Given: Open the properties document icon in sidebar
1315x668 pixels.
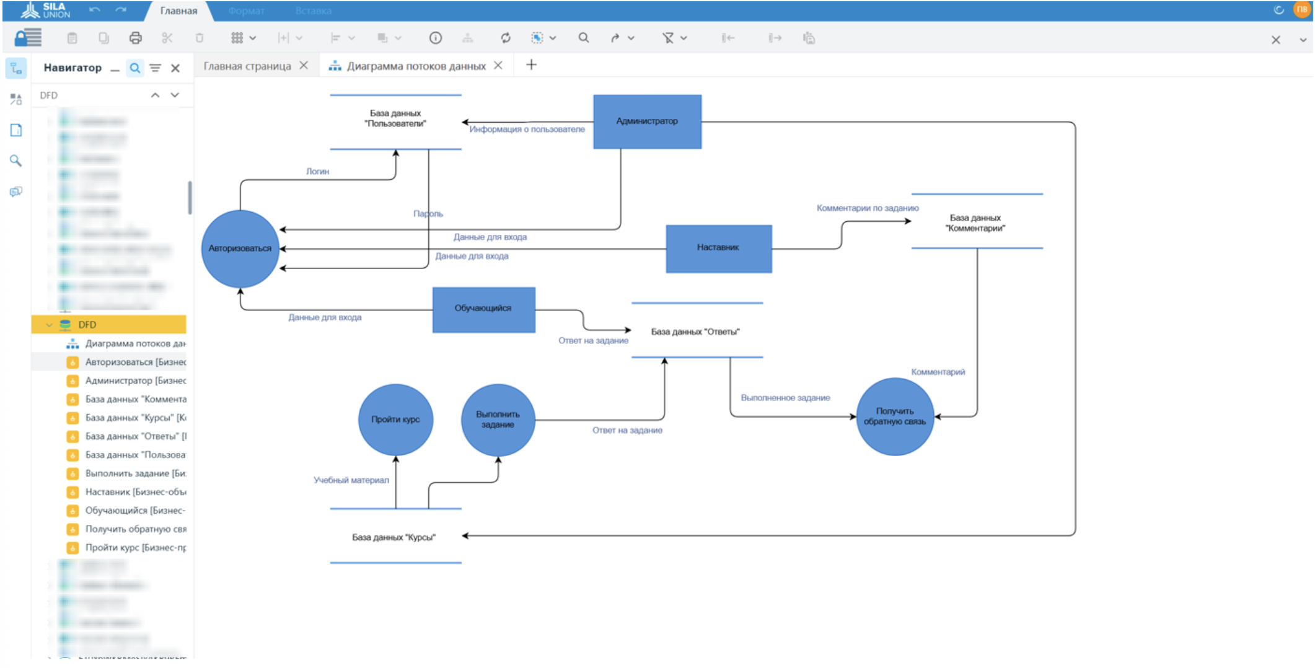Looking at the screenshot, I should click(16, 130).
